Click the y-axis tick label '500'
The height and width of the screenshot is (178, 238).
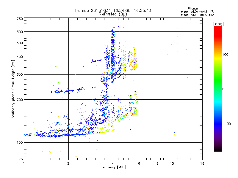(20, 43)
